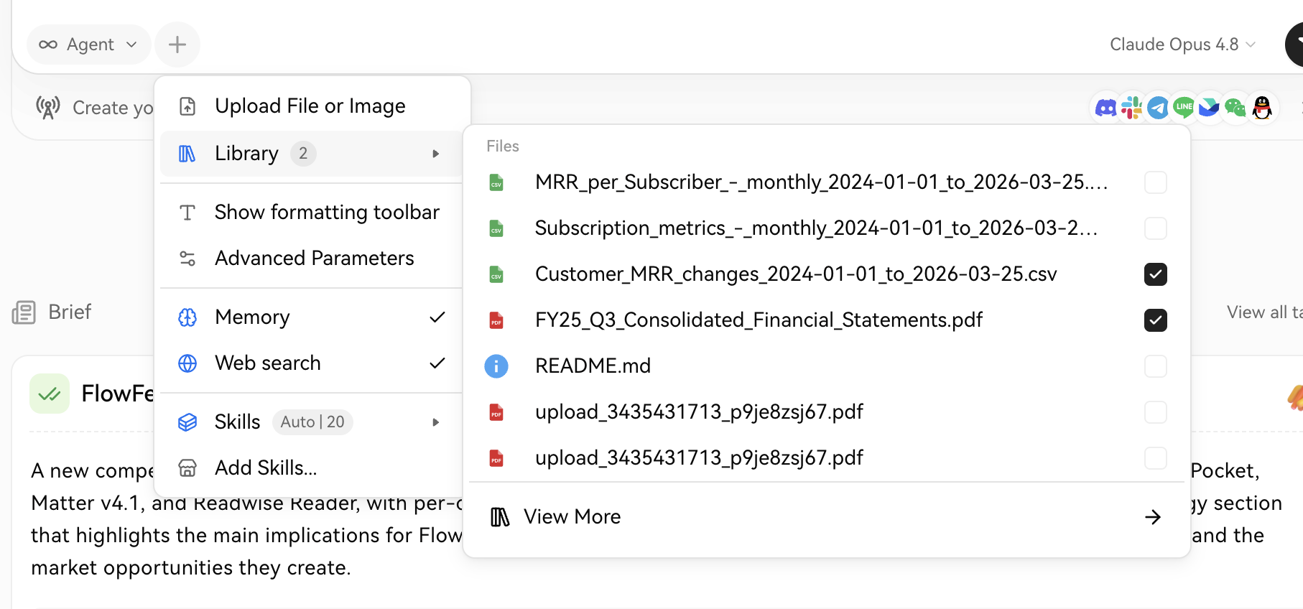Check the Subscription_metrics file checkbox
The width and height of the screenshot is (1303, 609).
(x=1156, y=228)
